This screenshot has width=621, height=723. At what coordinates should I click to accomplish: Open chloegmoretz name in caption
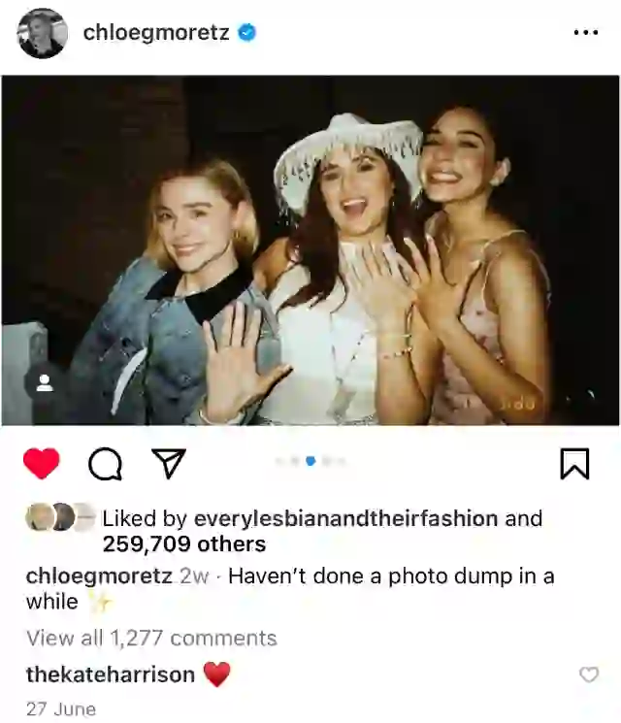(100, 576)
